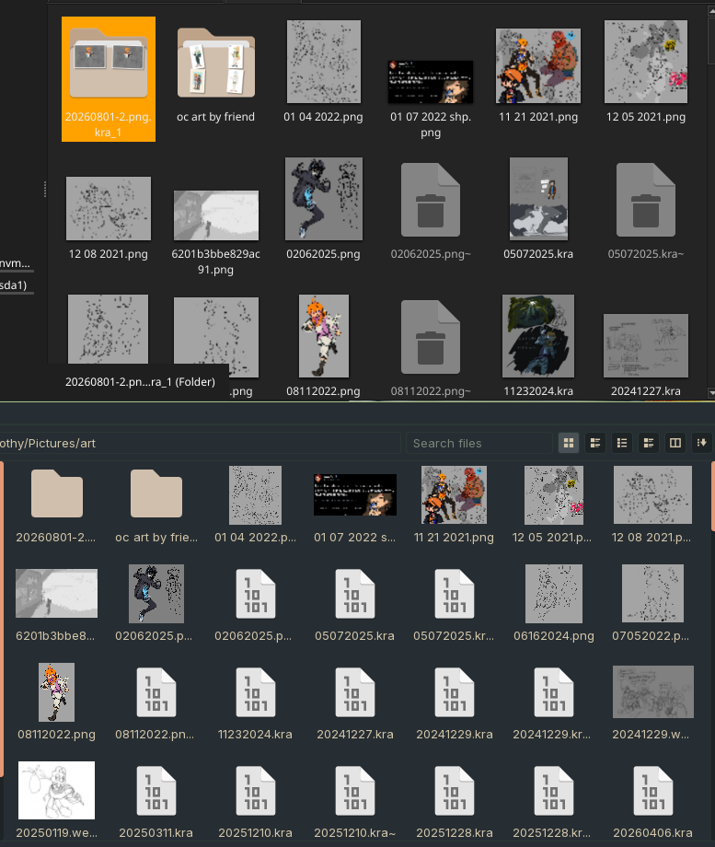The image size is (715, 847).
Task: Select 05072025.kr... binary icon in lower window
Action: (455, 594)
